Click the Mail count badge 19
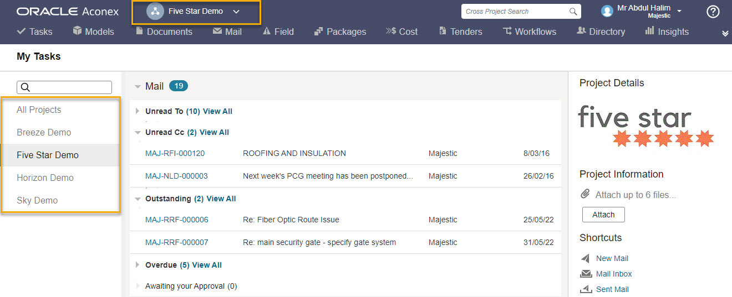Screen dimensions: 732x297 coord(179,86)
